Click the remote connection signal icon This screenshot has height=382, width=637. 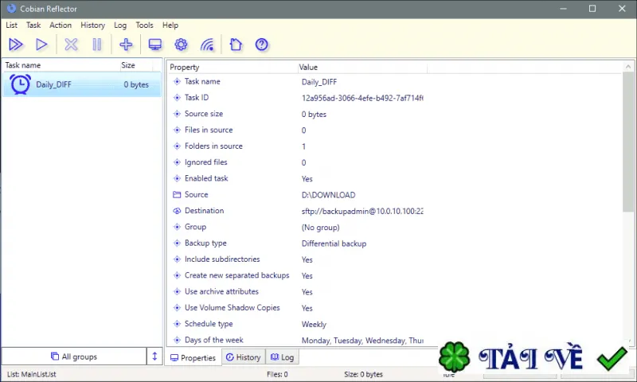coord(207,45)
